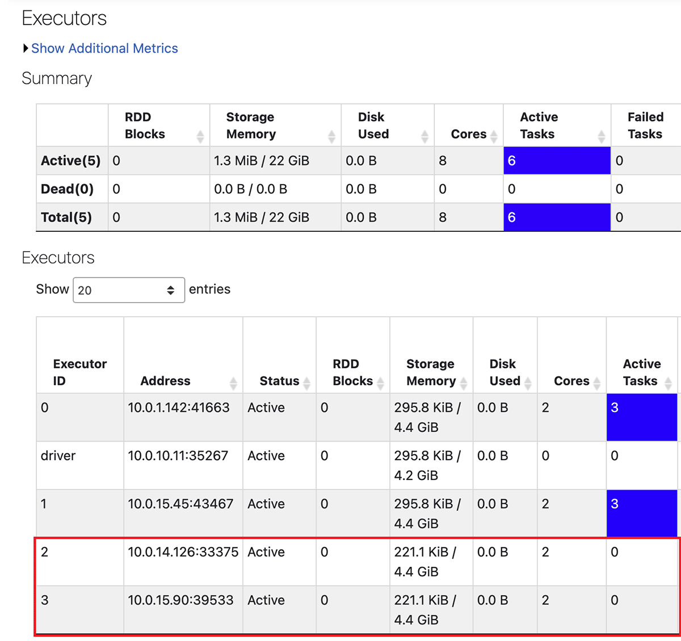Click the Failed Tasks summary column header
Viewport: 681px width, 641px height.
click(x=645, y=125)
